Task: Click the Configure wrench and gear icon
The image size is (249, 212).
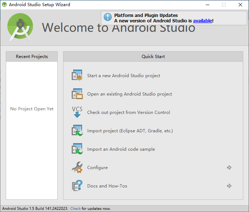Action: coord(77,167)
